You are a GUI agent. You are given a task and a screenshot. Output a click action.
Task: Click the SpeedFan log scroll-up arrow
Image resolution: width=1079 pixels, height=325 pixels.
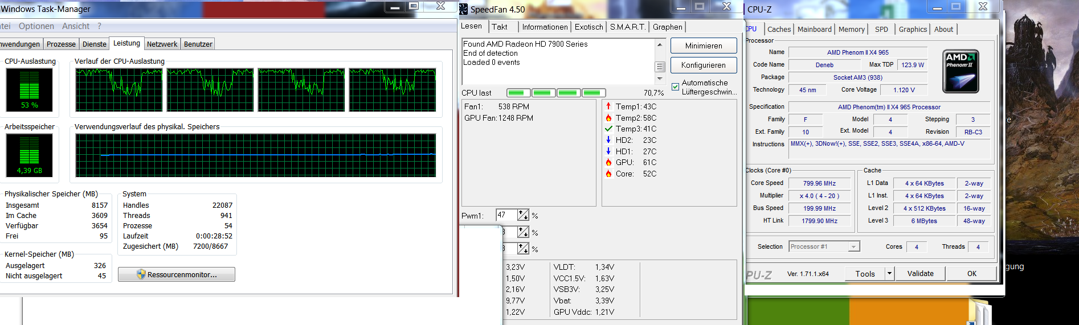pyautogui.click(x=660, y=44)
